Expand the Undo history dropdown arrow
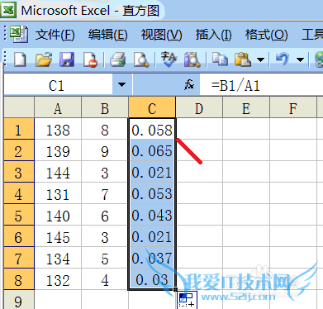Screen dimensions: 323x309 [300, 59]
